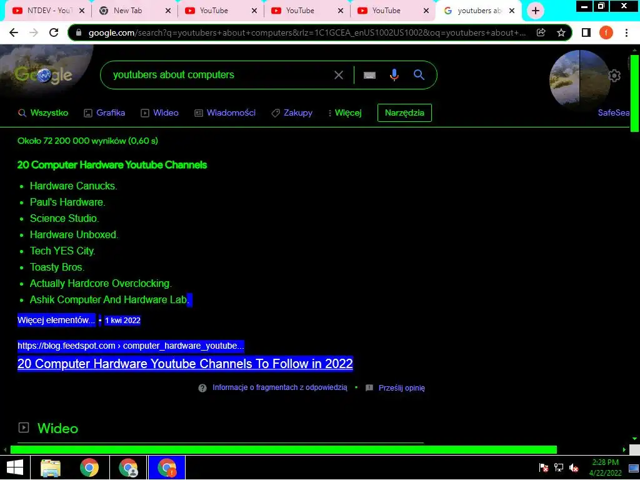
Task: Click in the search query field
Action: point(221,75)
